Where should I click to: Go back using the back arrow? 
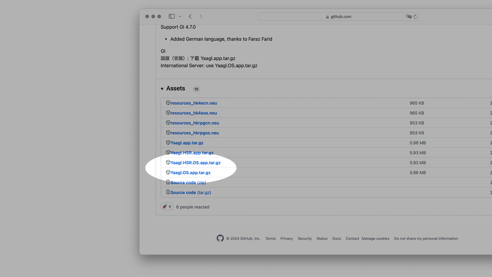(x=190, y=16)
